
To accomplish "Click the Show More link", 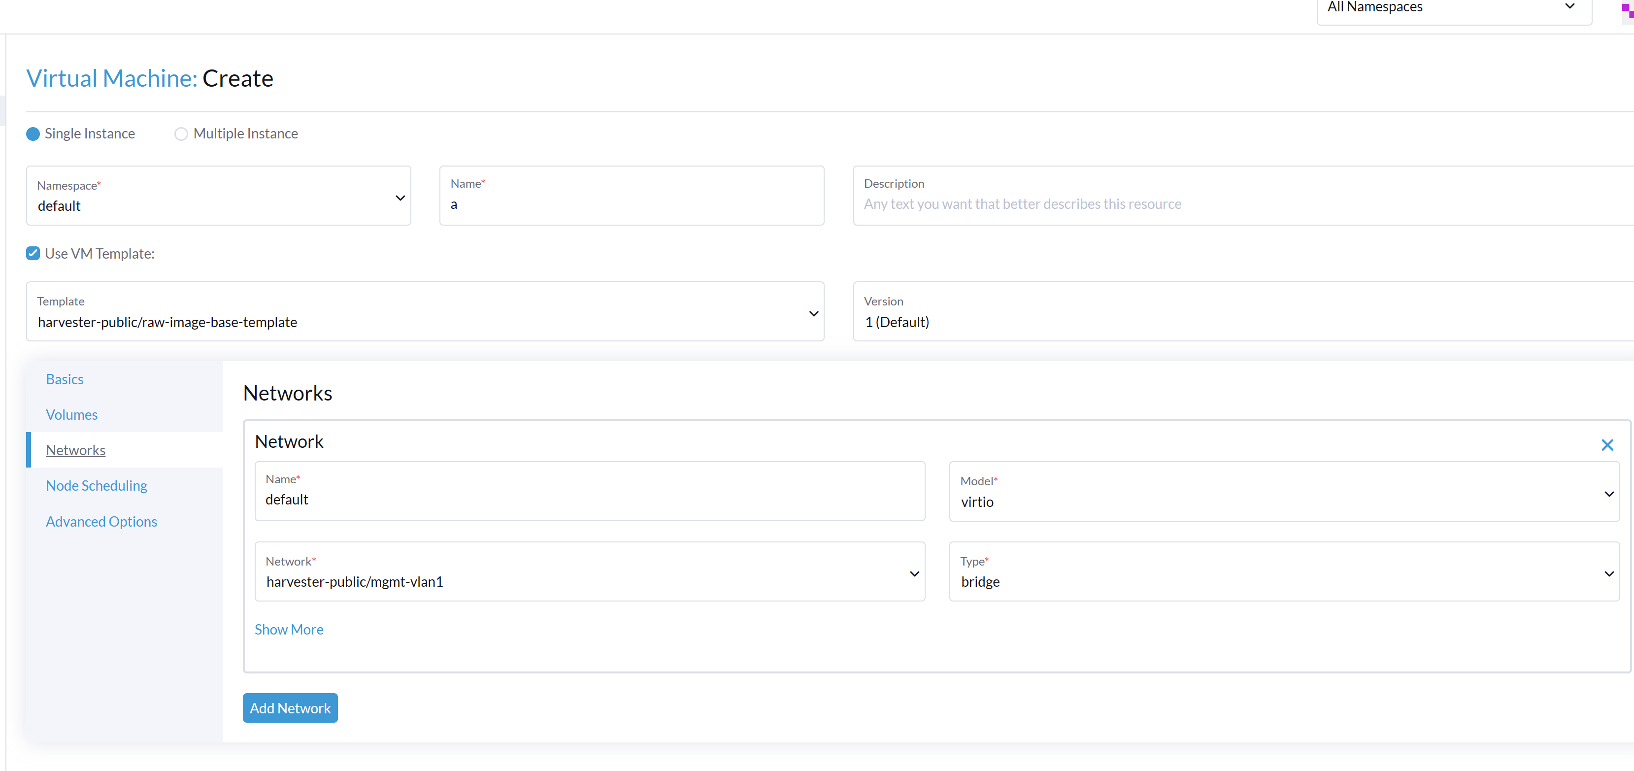I will point(289,629).
